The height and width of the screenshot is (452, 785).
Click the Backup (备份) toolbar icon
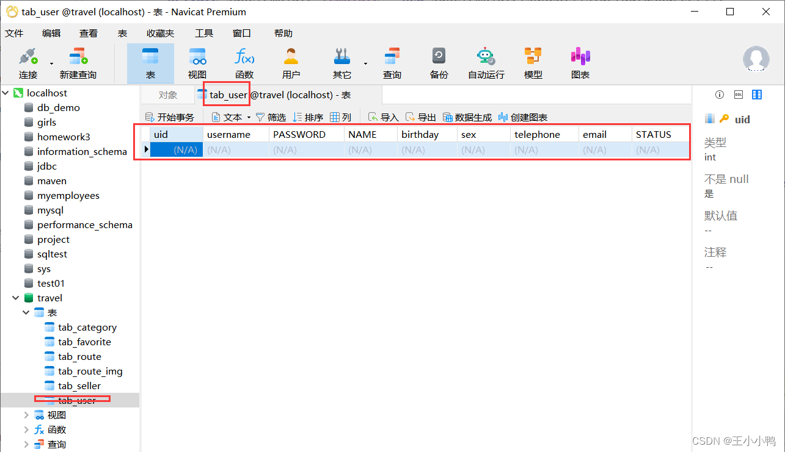point(439,63)
